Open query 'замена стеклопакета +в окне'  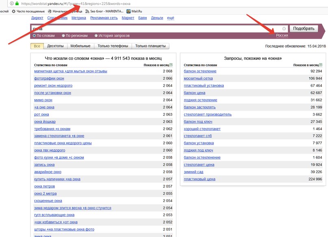click(x=59, y=136)
